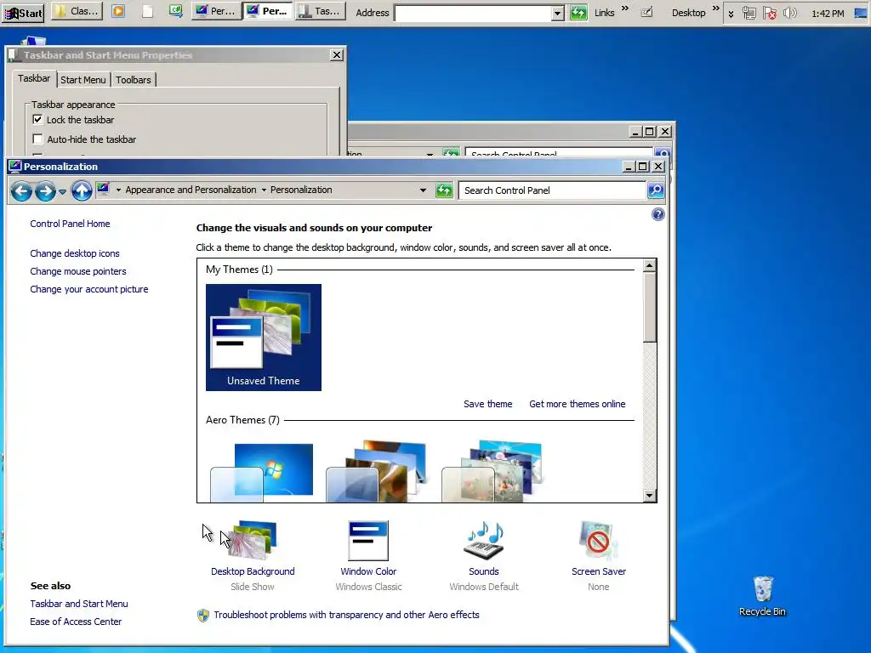Click the Show Desktop icon beside the clock
Image resolution: width=871 pixels, height=653 pixels.
[x=861, y=12]
